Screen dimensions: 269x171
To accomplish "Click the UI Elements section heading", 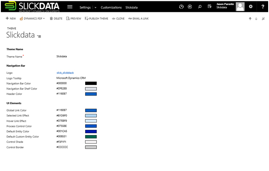I will point(14,103).
